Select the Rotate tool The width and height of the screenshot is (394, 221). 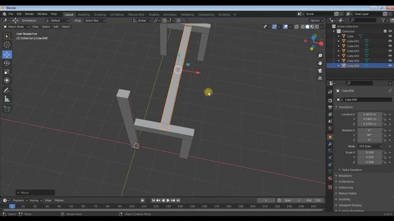[7, 63]
